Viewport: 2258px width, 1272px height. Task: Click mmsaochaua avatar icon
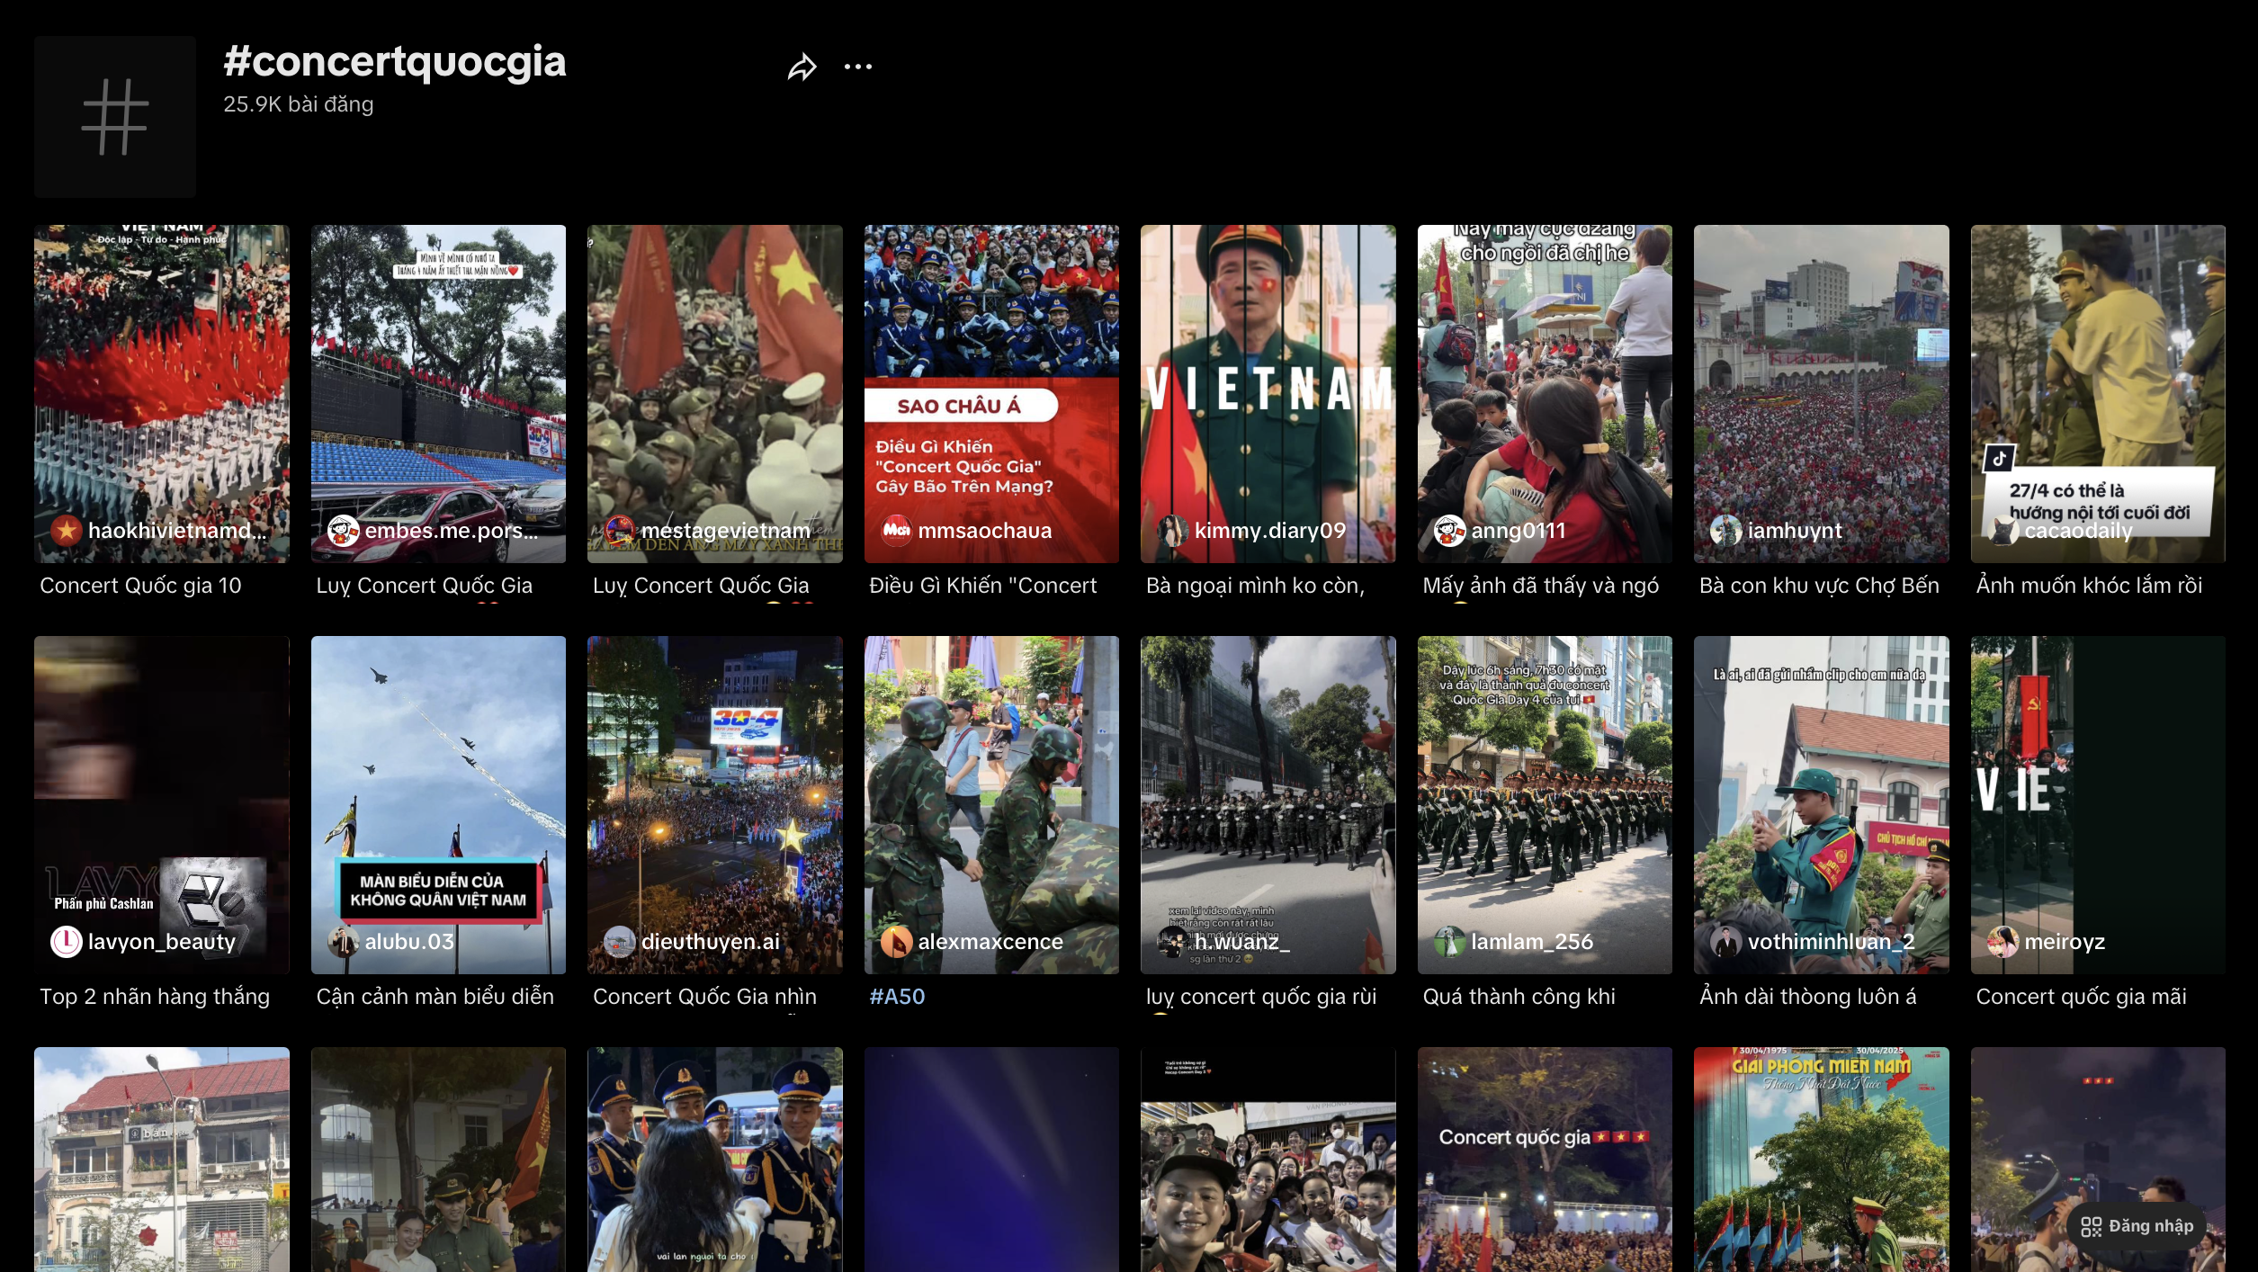click(x=896, y=531)
